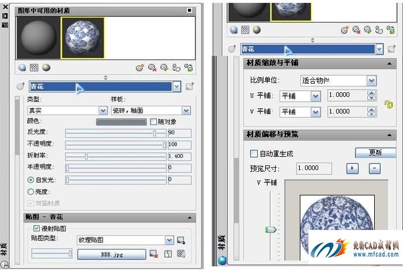
Task: Click the 更新 update button
Action: (375, 153)
